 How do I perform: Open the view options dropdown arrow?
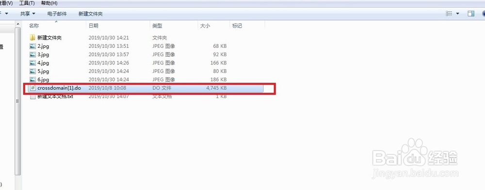(x=457, y=14)
